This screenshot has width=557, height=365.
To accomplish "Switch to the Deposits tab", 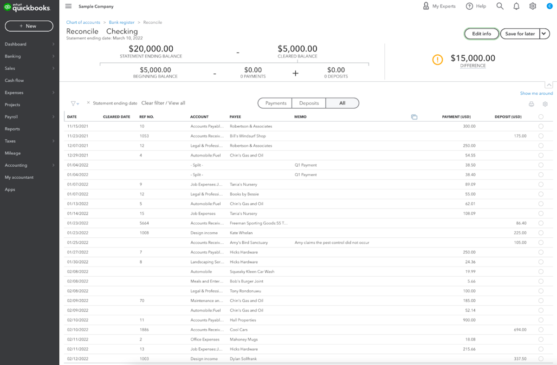I will point(309,103).
